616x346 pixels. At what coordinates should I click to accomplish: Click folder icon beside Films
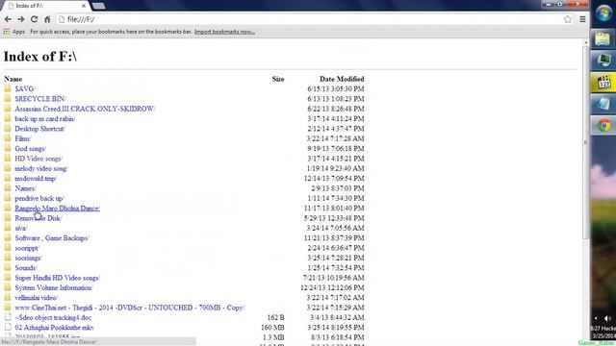(8, 138)
